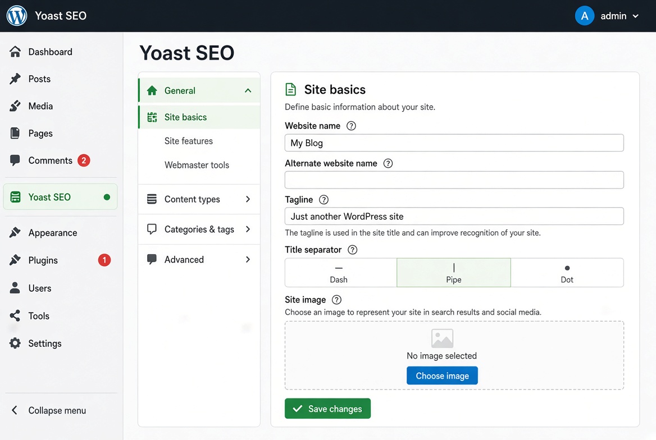Screen dimensions: 656x440
Task: Click the Alternate website name input
Action: pos(454,180)
